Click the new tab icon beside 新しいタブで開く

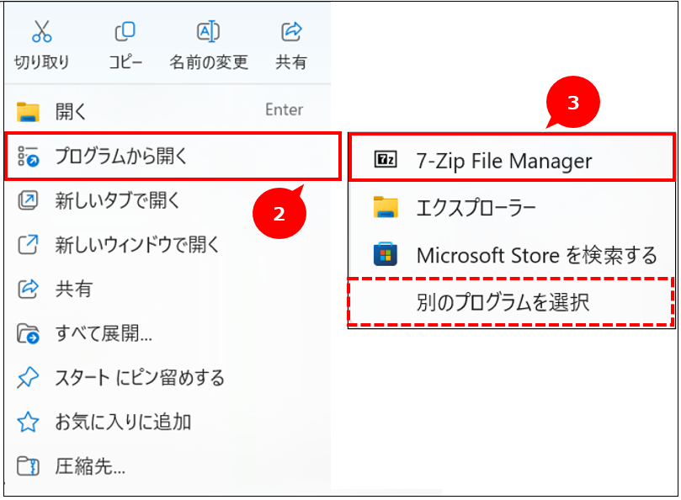28,200
